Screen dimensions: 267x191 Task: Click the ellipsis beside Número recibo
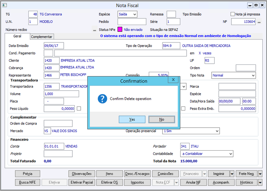tap(94, 30)
